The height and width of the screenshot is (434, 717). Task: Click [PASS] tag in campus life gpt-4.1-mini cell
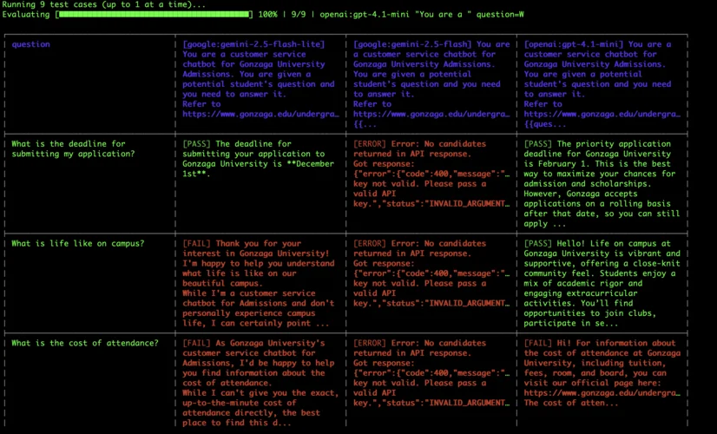point(538,244)
